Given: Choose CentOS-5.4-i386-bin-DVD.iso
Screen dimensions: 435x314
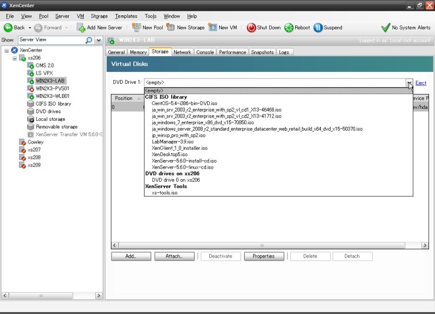Looking at the screenshot, I should pyautogui.click(x=184, y=103).
